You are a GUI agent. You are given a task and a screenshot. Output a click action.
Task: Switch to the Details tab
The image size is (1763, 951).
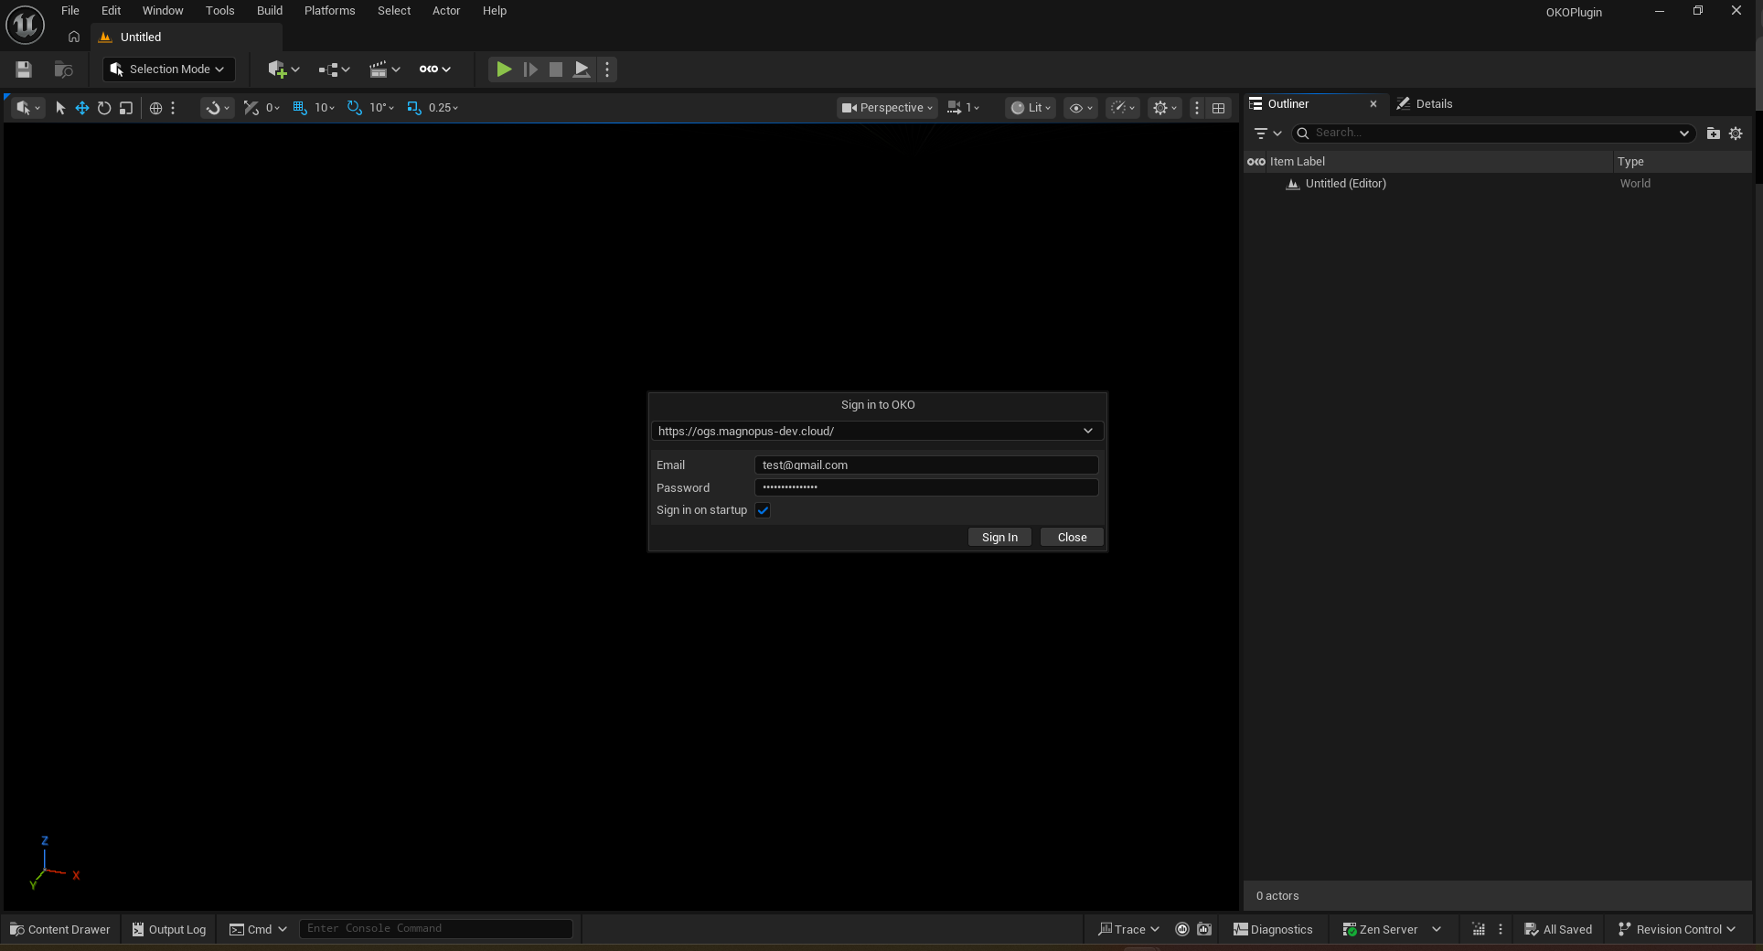pos(1425,104)
